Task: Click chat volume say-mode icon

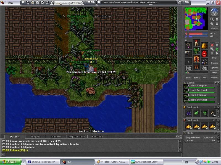Action: [x=3, y=155]
